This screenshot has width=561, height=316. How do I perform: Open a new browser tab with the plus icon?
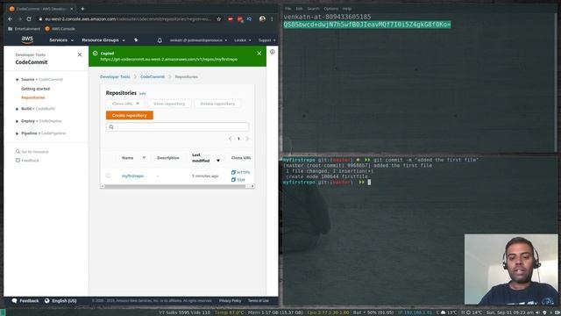tap(82, 9)
